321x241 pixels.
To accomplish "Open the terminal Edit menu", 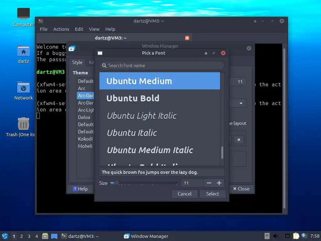I will [x=79, y=29].
